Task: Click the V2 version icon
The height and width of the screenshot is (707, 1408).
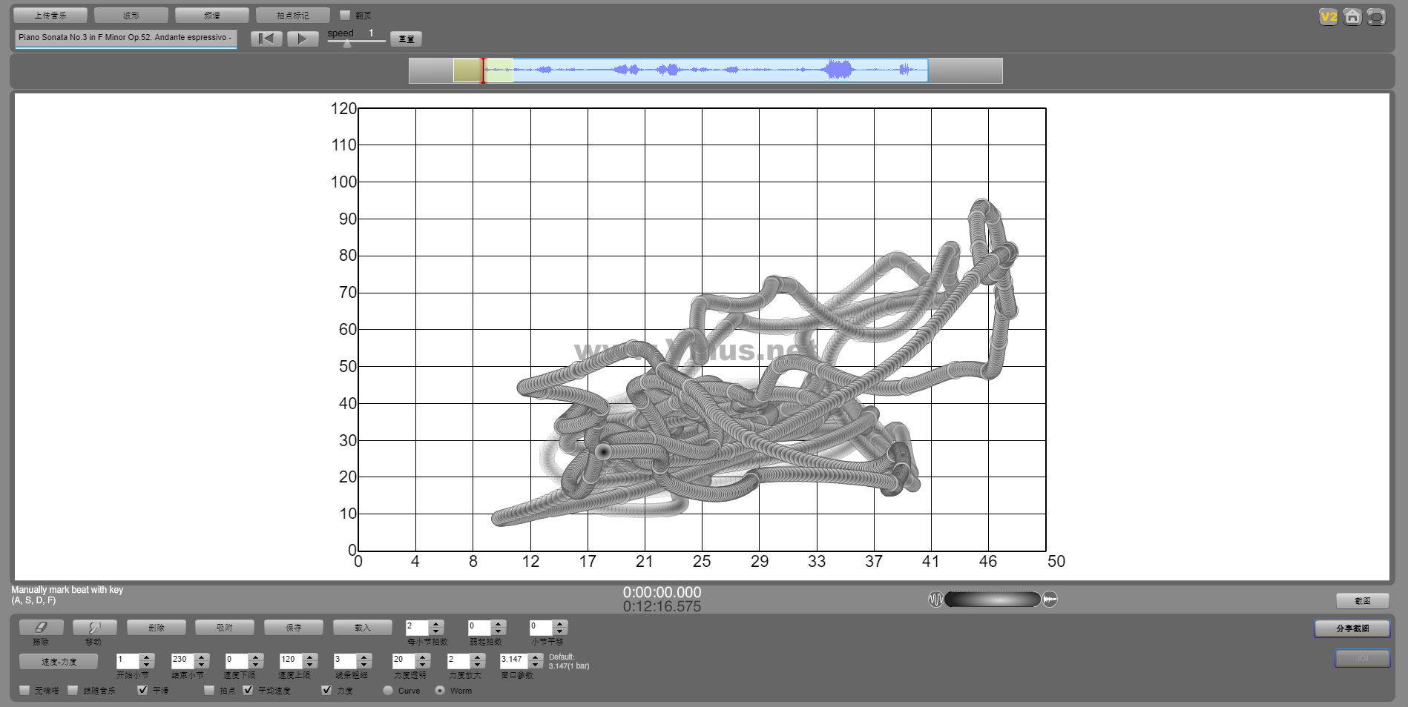Action: click(x=1328, y=17)
